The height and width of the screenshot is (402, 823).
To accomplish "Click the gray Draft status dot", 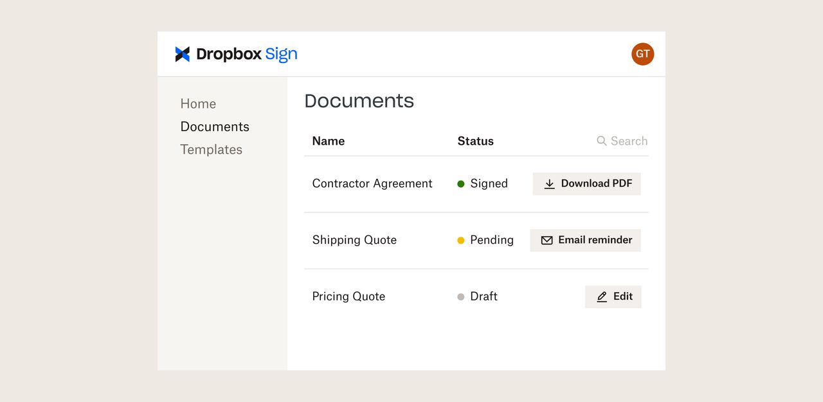I will tap(460, 297).
